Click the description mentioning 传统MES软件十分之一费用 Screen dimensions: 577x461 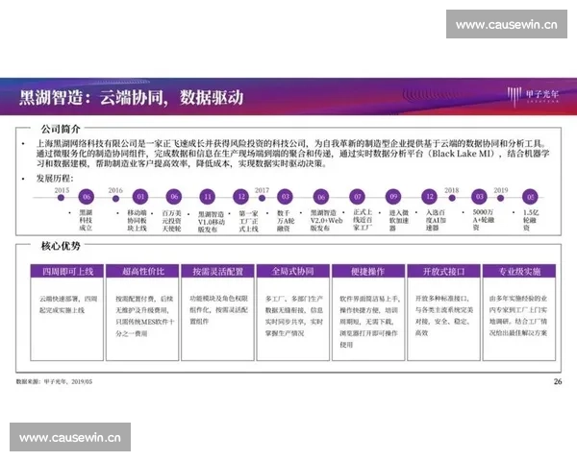tap(145, 316)
